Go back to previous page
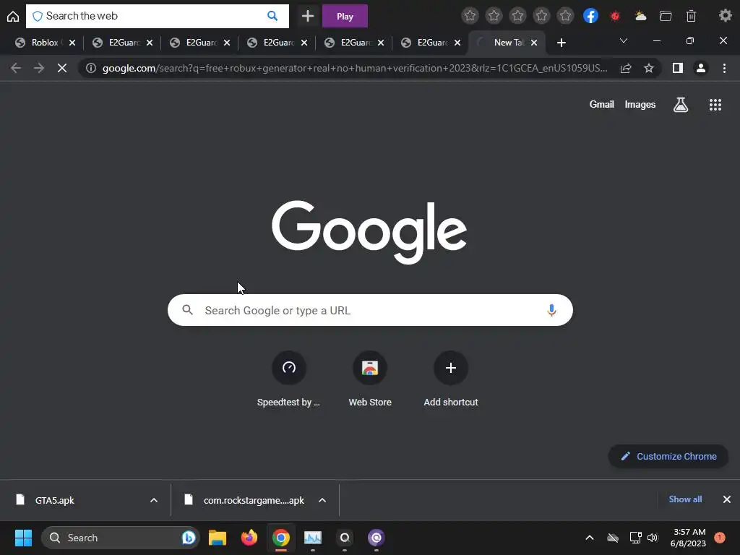740x555 pixels. 16,68
